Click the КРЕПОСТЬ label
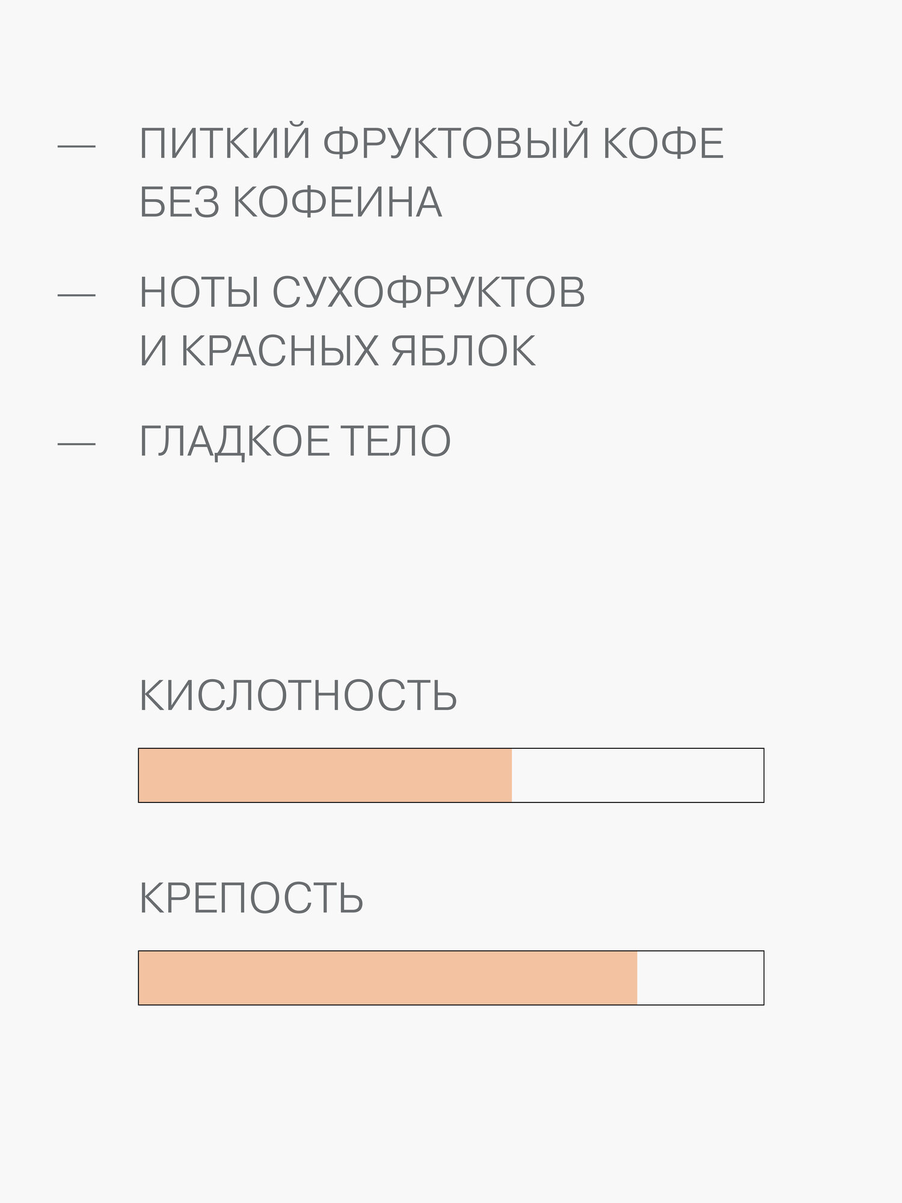902x1203 pixels. (251, 898)
